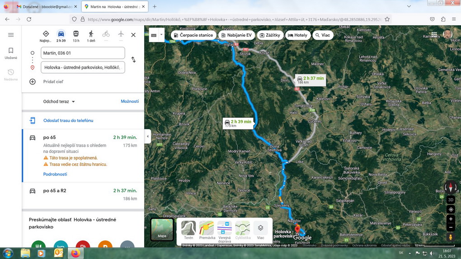Open Firefox extensions menu
Viewport: 461px width, 259px height.
point(443,19)
